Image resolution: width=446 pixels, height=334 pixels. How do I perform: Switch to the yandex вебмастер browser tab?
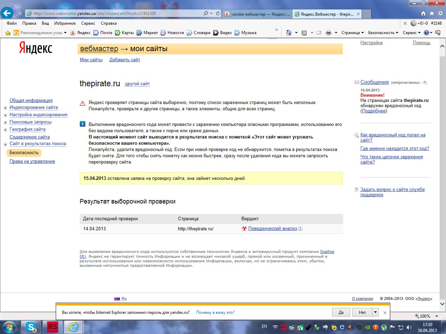point(257,14)
